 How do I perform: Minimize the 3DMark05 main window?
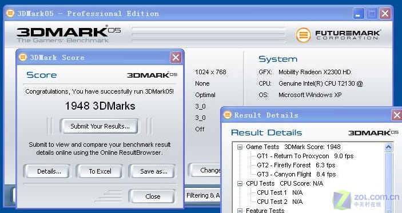point(359,13)
